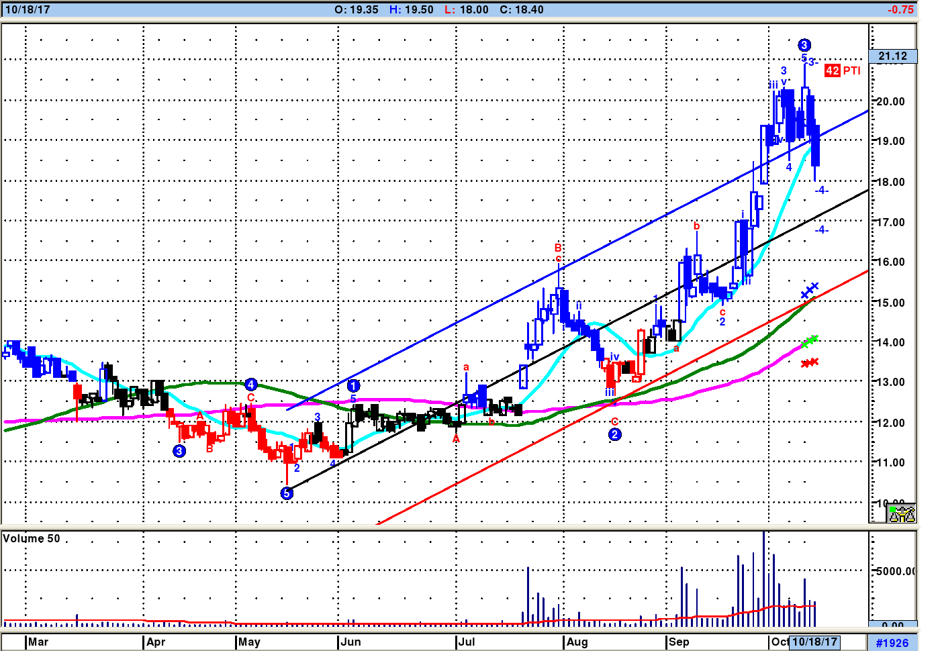Image resolution: width=940 pixels, height=651 pixels.
Task: Select the circled 4 wave marker near May
Action: pyautogui.click(x=250, y=385)
